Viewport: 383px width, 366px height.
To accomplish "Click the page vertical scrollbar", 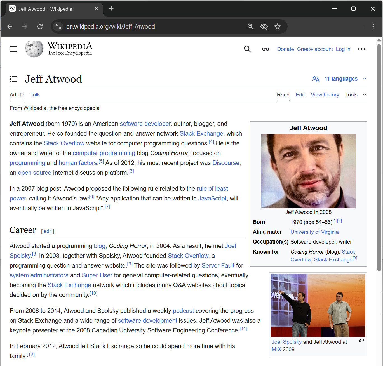I will click(379, 157).
